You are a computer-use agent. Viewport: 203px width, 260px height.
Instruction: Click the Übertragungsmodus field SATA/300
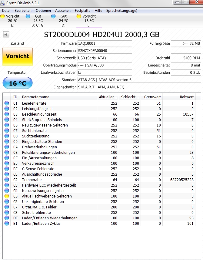click(105, 65)
